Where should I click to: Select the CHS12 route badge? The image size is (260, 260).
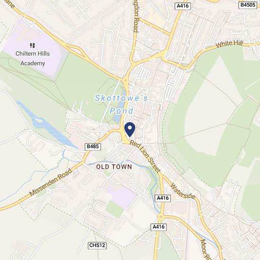(x=97, y=245)
